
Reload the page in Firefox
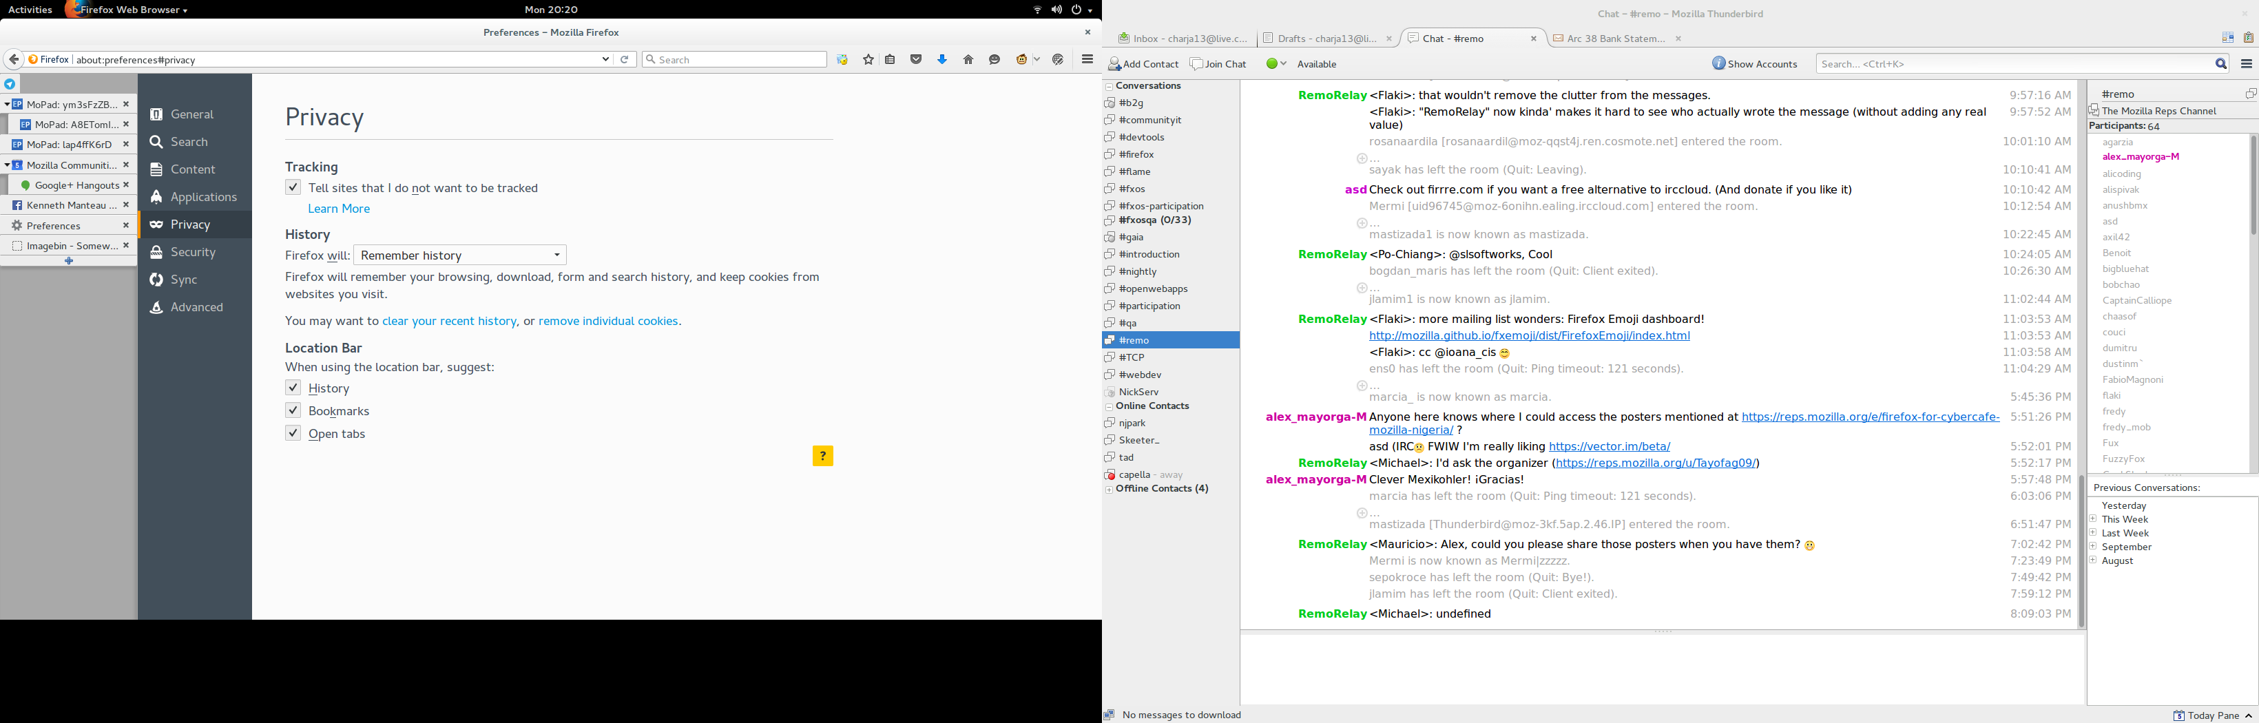(625, 60)
